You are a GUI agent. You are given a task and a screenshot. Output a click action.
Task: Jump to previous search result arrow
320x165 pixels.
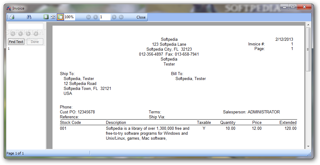click(20, 33)
